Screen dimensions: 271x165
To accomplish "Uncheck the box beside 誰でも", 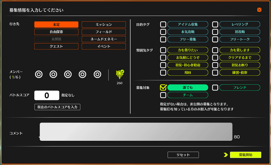I will (x=163, y=87).
